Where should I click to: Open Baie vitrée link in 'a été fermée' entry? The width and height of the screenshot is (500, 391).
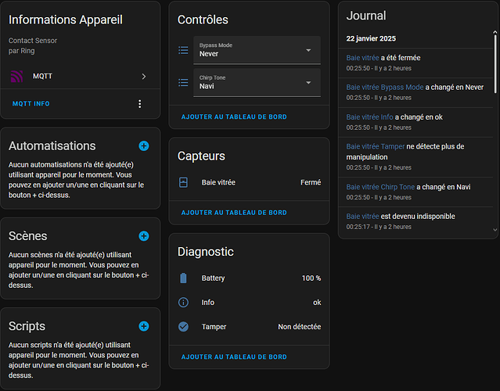[x=362, y=58]
